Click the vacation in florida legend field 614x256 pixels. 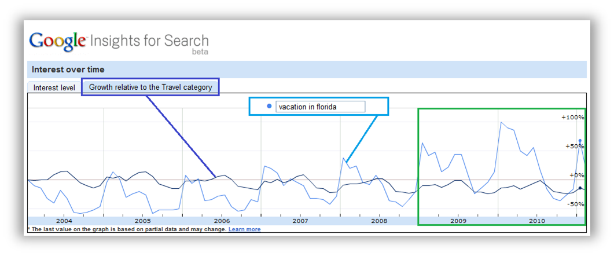point(321,107)
